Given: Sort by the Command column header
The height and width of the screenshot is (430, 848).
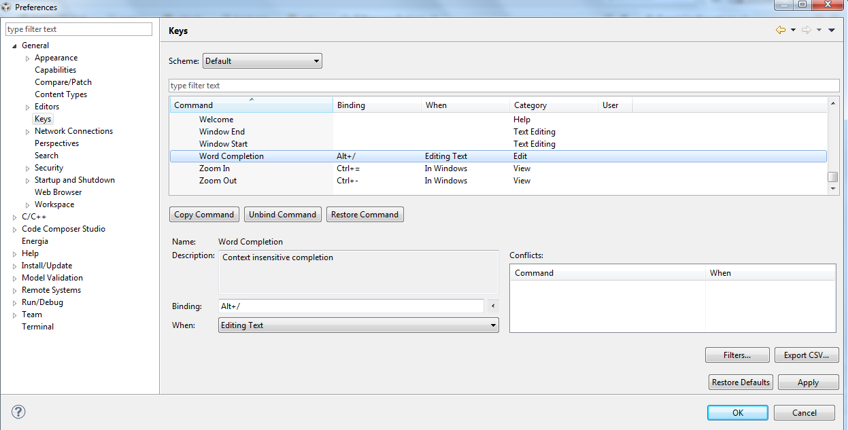Looking at the screenshot, I should tap(251, 105).
